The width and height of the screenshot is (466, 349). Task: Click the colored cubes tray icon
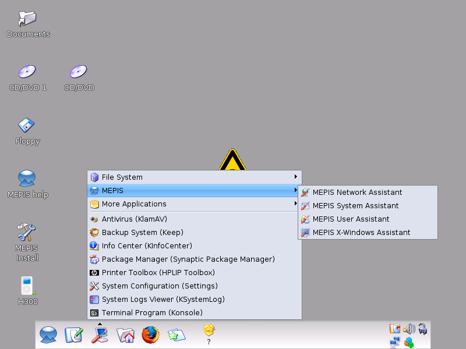click(409, 343)
